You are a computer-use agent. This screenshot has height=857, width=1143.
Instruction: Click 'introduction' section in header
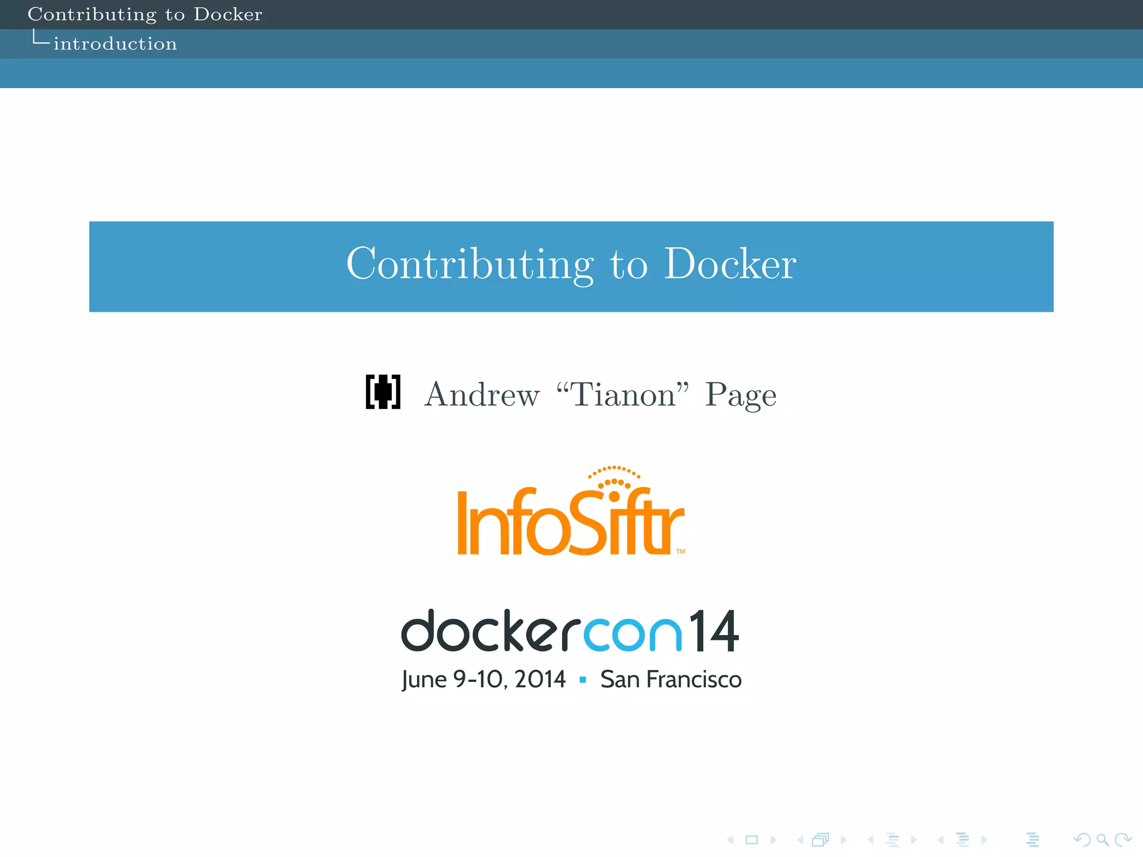click(x=115, y=44)
